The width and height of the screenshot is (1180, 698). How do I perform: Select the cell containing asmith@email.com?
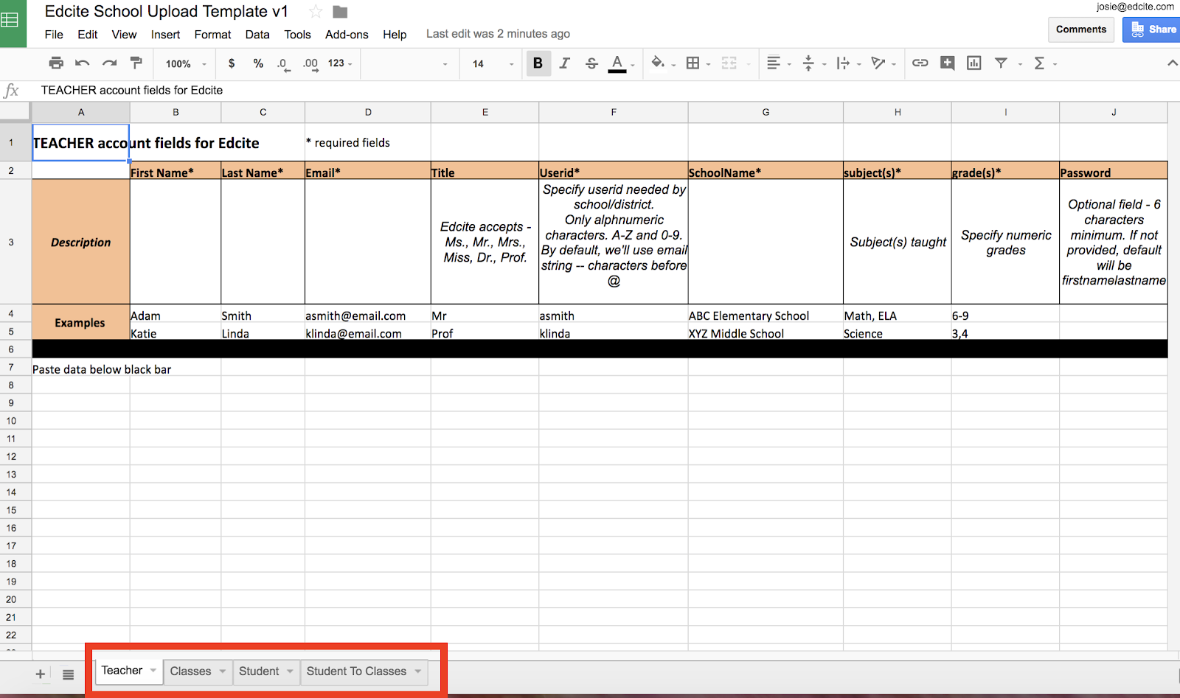pos(367,313)
